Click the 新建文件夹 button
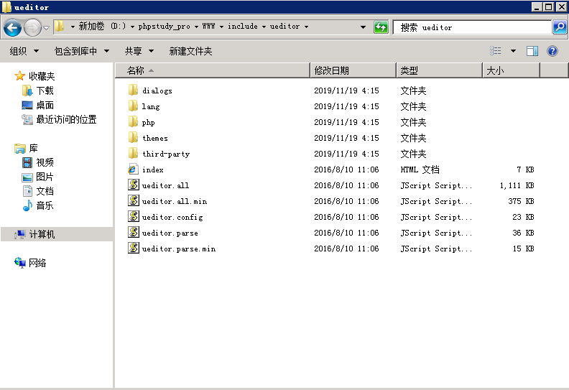 pos(190,51)
